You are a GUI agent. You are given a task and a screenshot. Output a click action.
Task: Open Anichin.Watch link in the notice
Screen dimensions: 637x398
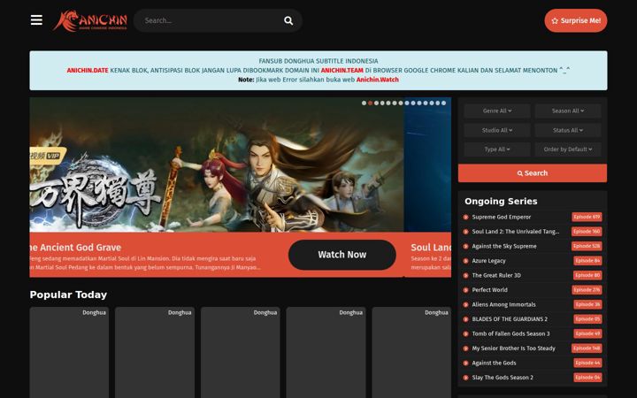(x=378, y=80)
